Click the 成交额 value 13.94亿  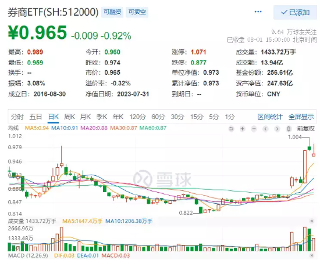(x=272, y=63)
